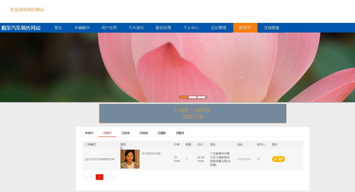Select 汽车资讯 in the navigation bar

(136, 28)
